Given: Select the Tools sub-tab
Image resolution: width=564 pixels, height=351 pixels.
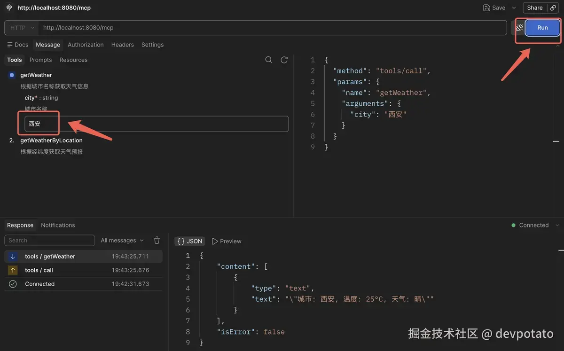Looking at the screenshot, I should [x=15, y=60].
